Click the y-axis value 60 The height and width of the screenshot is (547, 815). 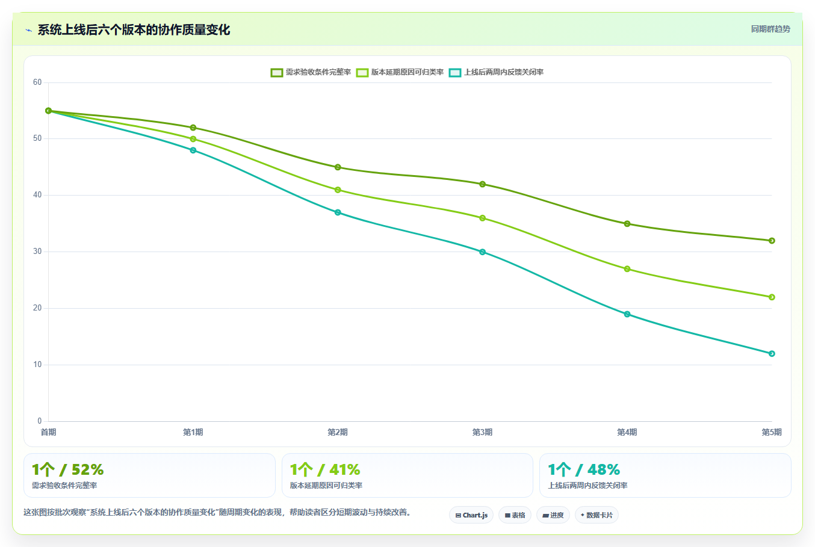coord(37,82)
